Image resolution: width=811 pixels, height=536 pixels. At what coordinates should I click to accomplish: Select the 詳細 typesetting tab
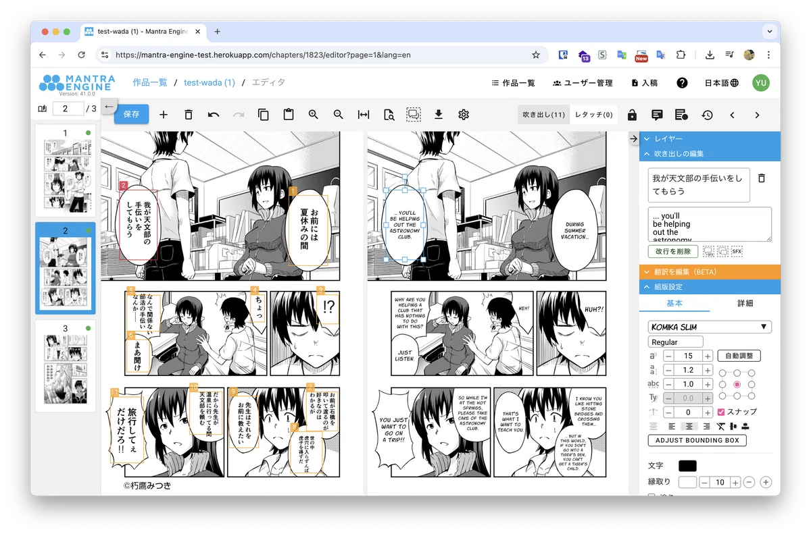(745, 303)
